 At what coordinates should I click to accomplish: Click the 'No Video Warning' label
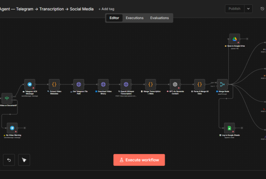12,135
